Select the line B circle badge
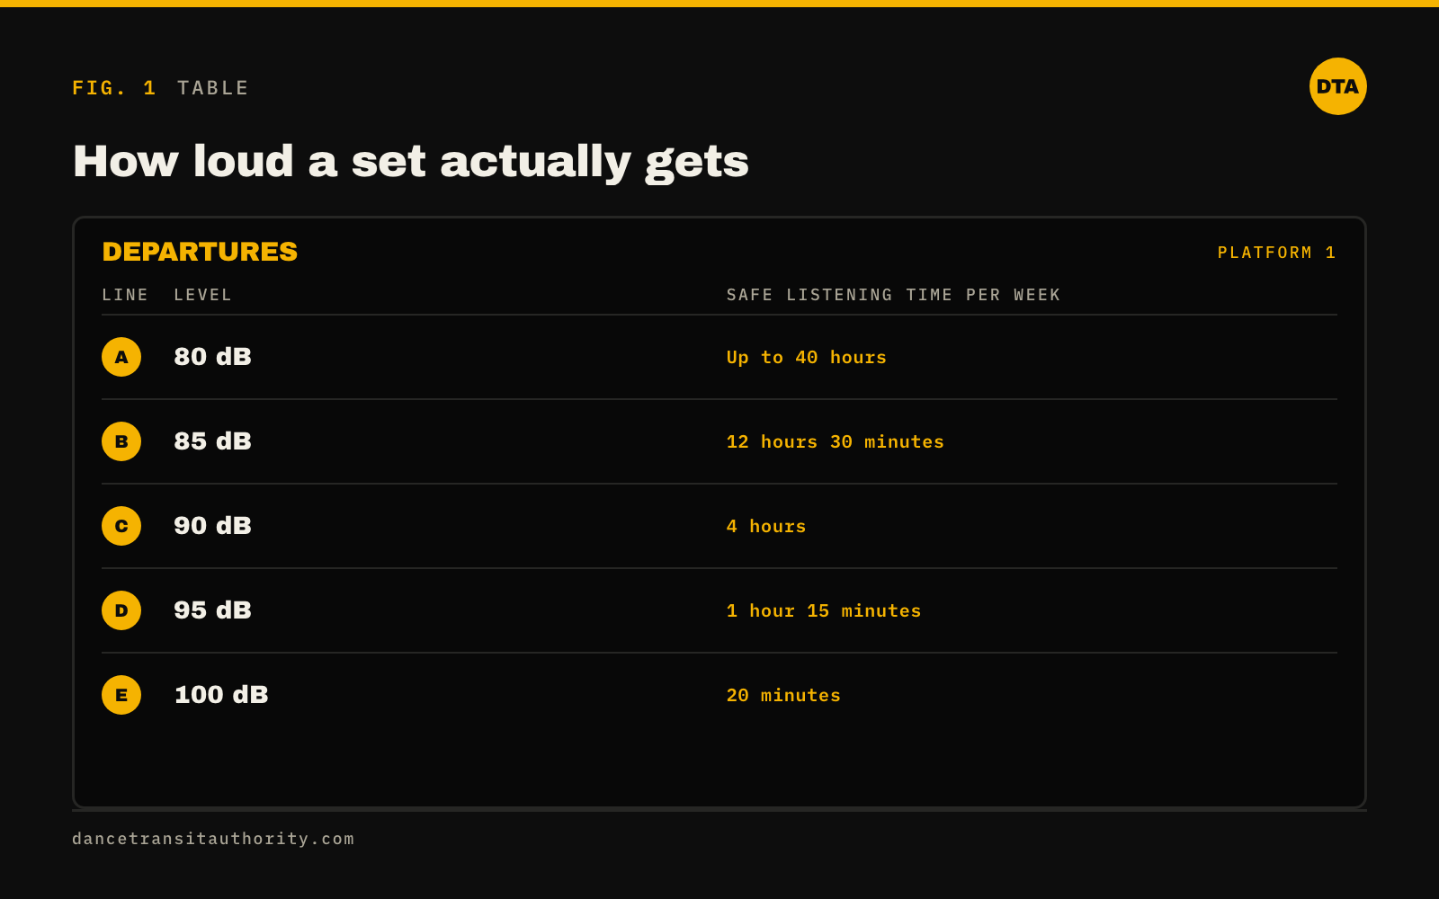 click(121, 441)
